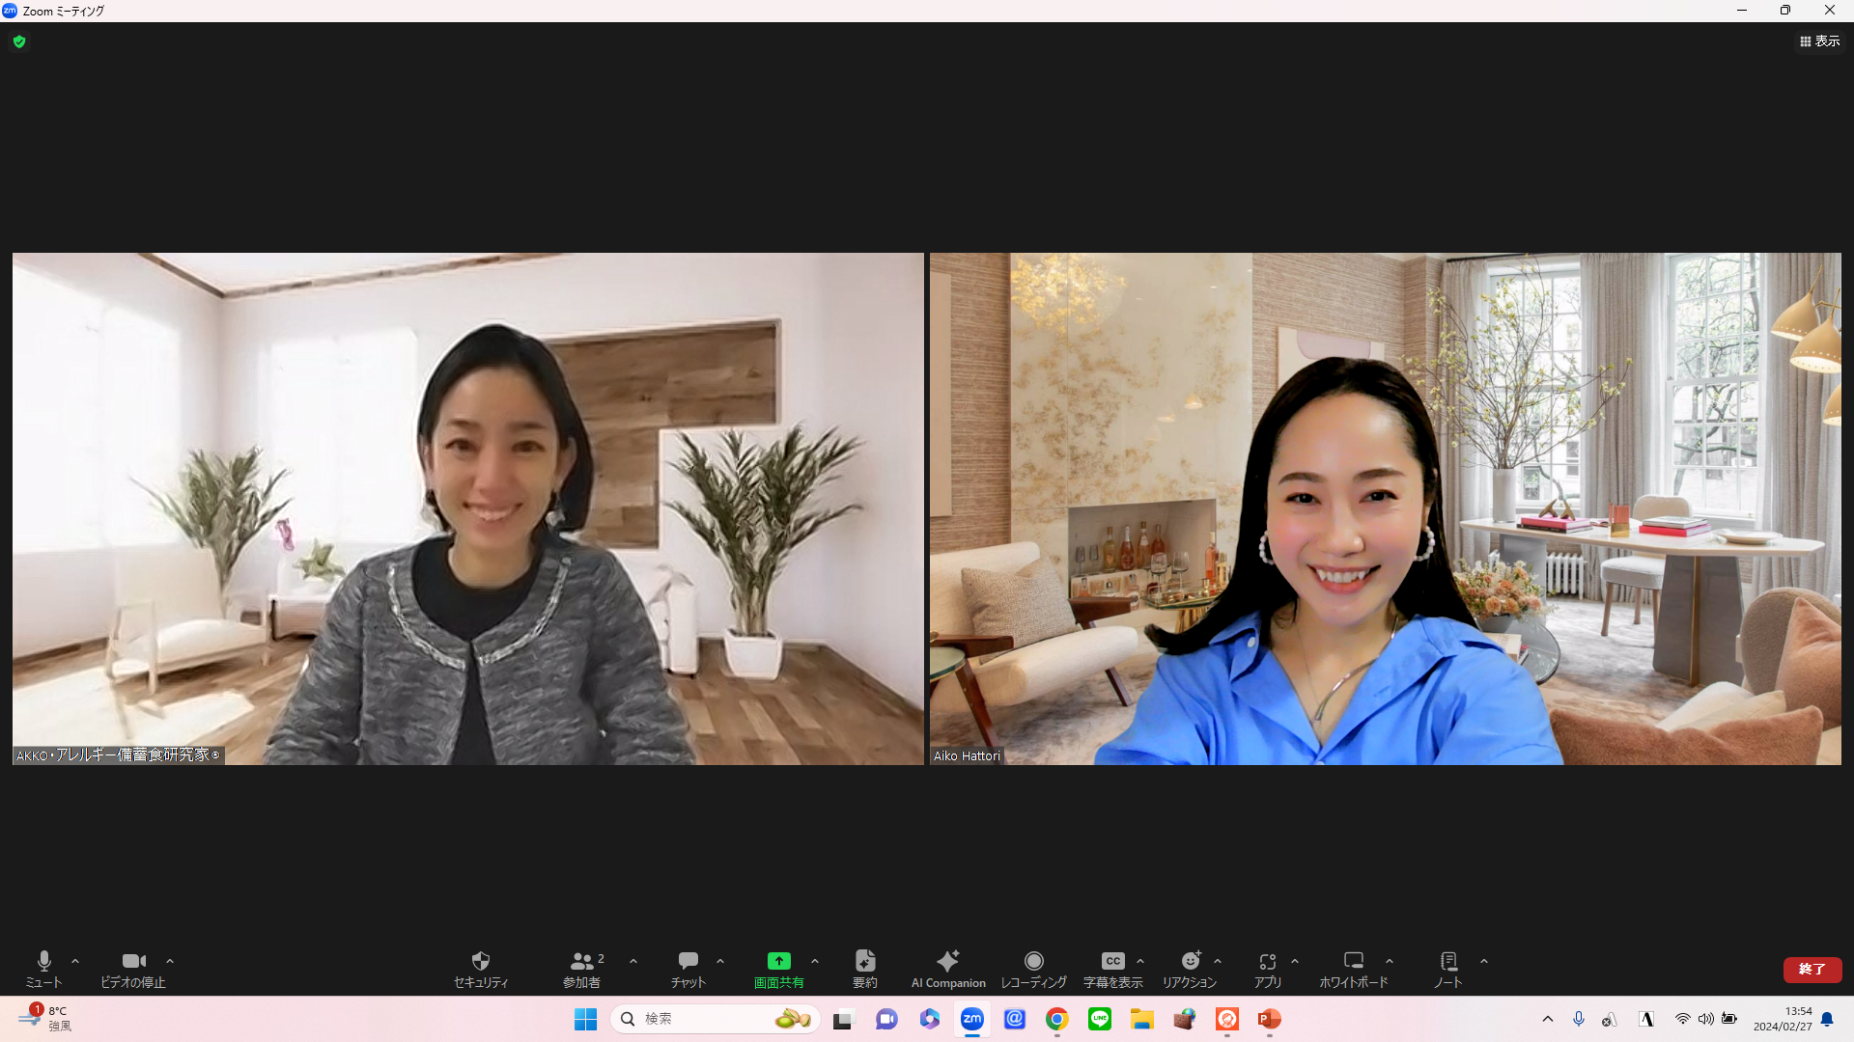1854x1042 pixels.
Task: Open the AI Companion feature
Action: (948, 969)
